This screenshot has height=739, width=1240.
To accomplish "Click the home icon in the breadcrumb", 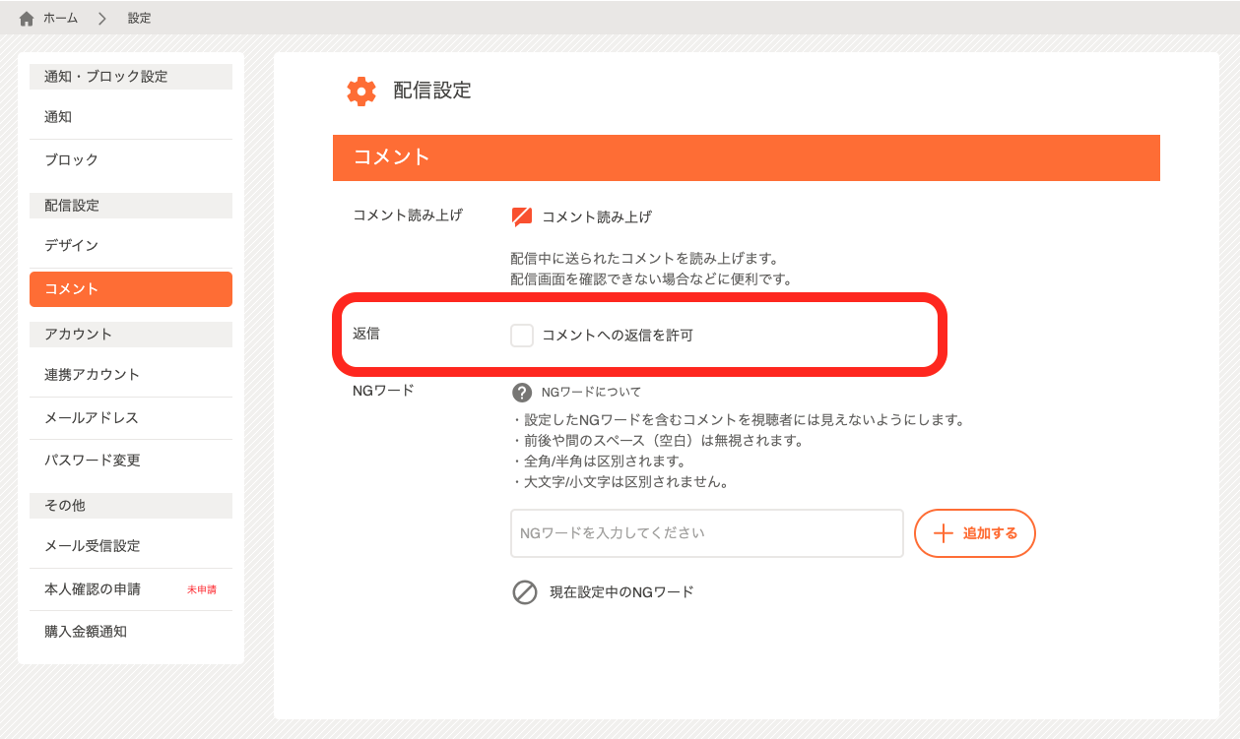I will (x=26, y=17).
